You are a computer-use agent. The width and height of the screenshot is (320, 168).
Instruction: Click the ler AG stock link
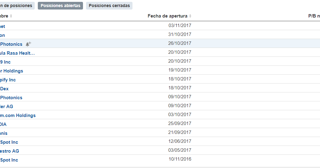[6, 107]
